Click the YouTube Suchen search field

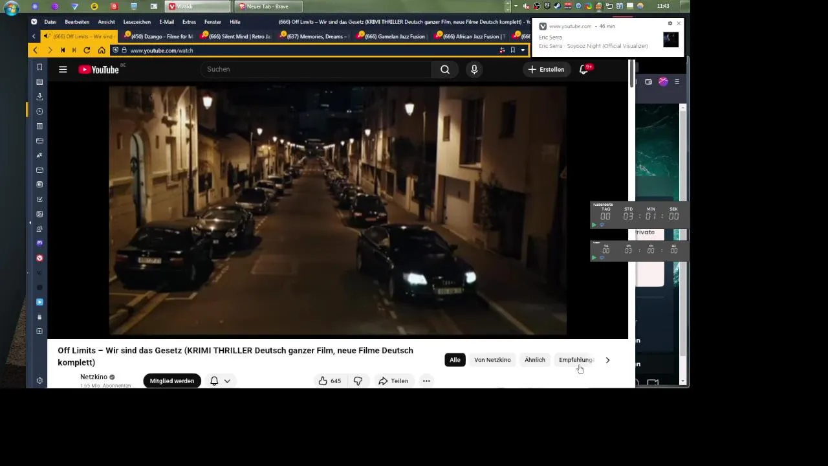[316, 69]
